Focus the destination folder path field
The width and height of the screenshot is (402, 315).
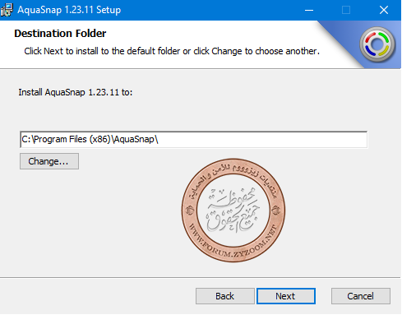(193, 140)
